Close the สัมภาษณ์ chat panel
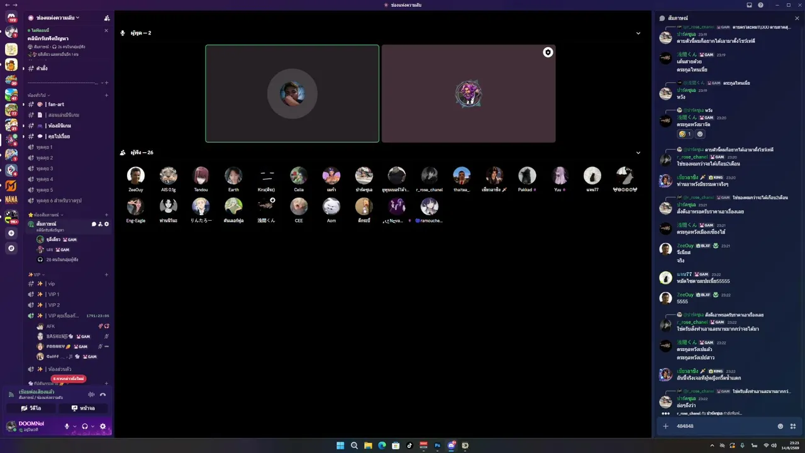The width and height of the screenshot is (805, 453). point(797,18)
